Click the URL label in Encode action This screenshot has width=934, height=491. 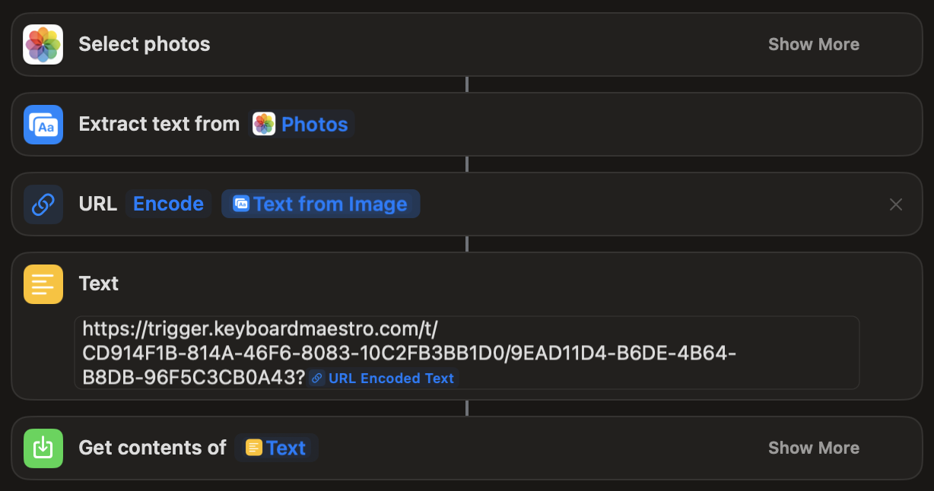98,204
